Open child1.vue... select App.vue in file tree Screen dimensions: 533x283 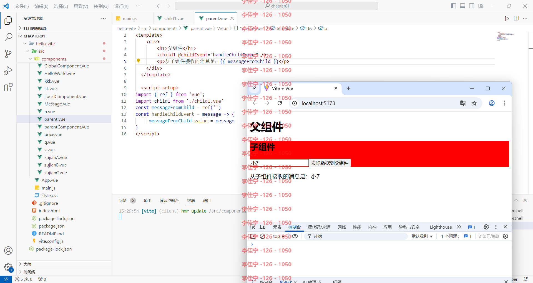coord(50,180)
